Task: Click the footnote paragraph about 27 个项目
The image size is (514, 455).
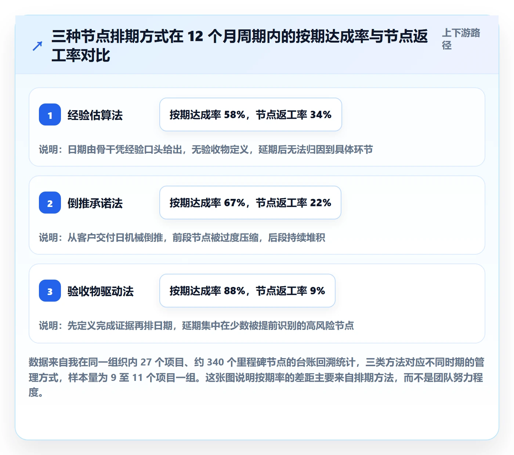Action: [257, 377]
